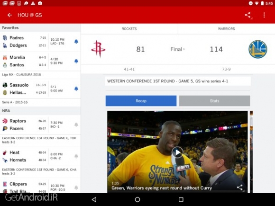Tap the Padres logo icon
275x206 pixels.
coord(5,38)
